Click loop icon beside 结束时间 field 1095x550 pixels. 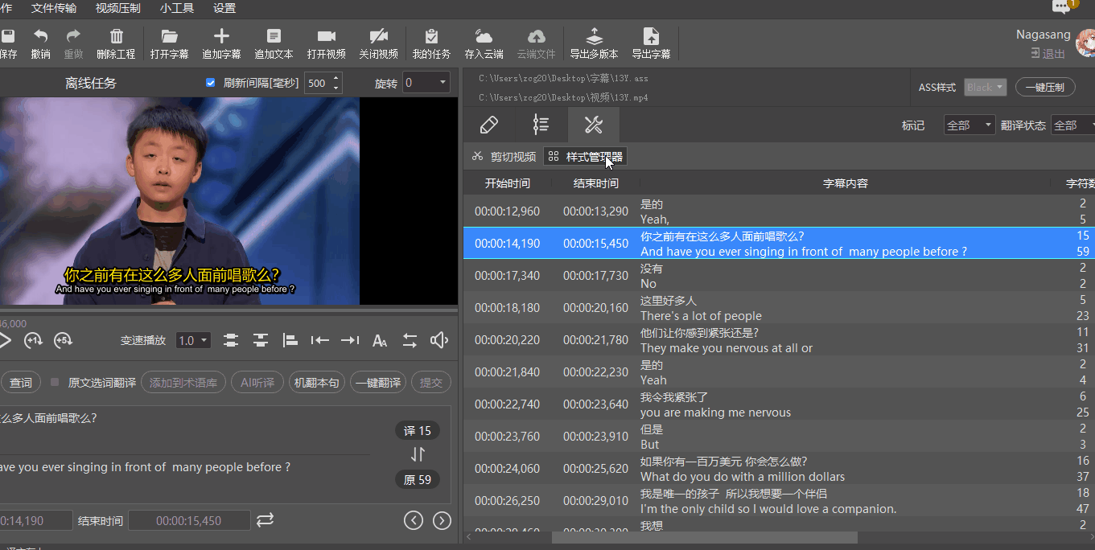click(x=266, y=520)
